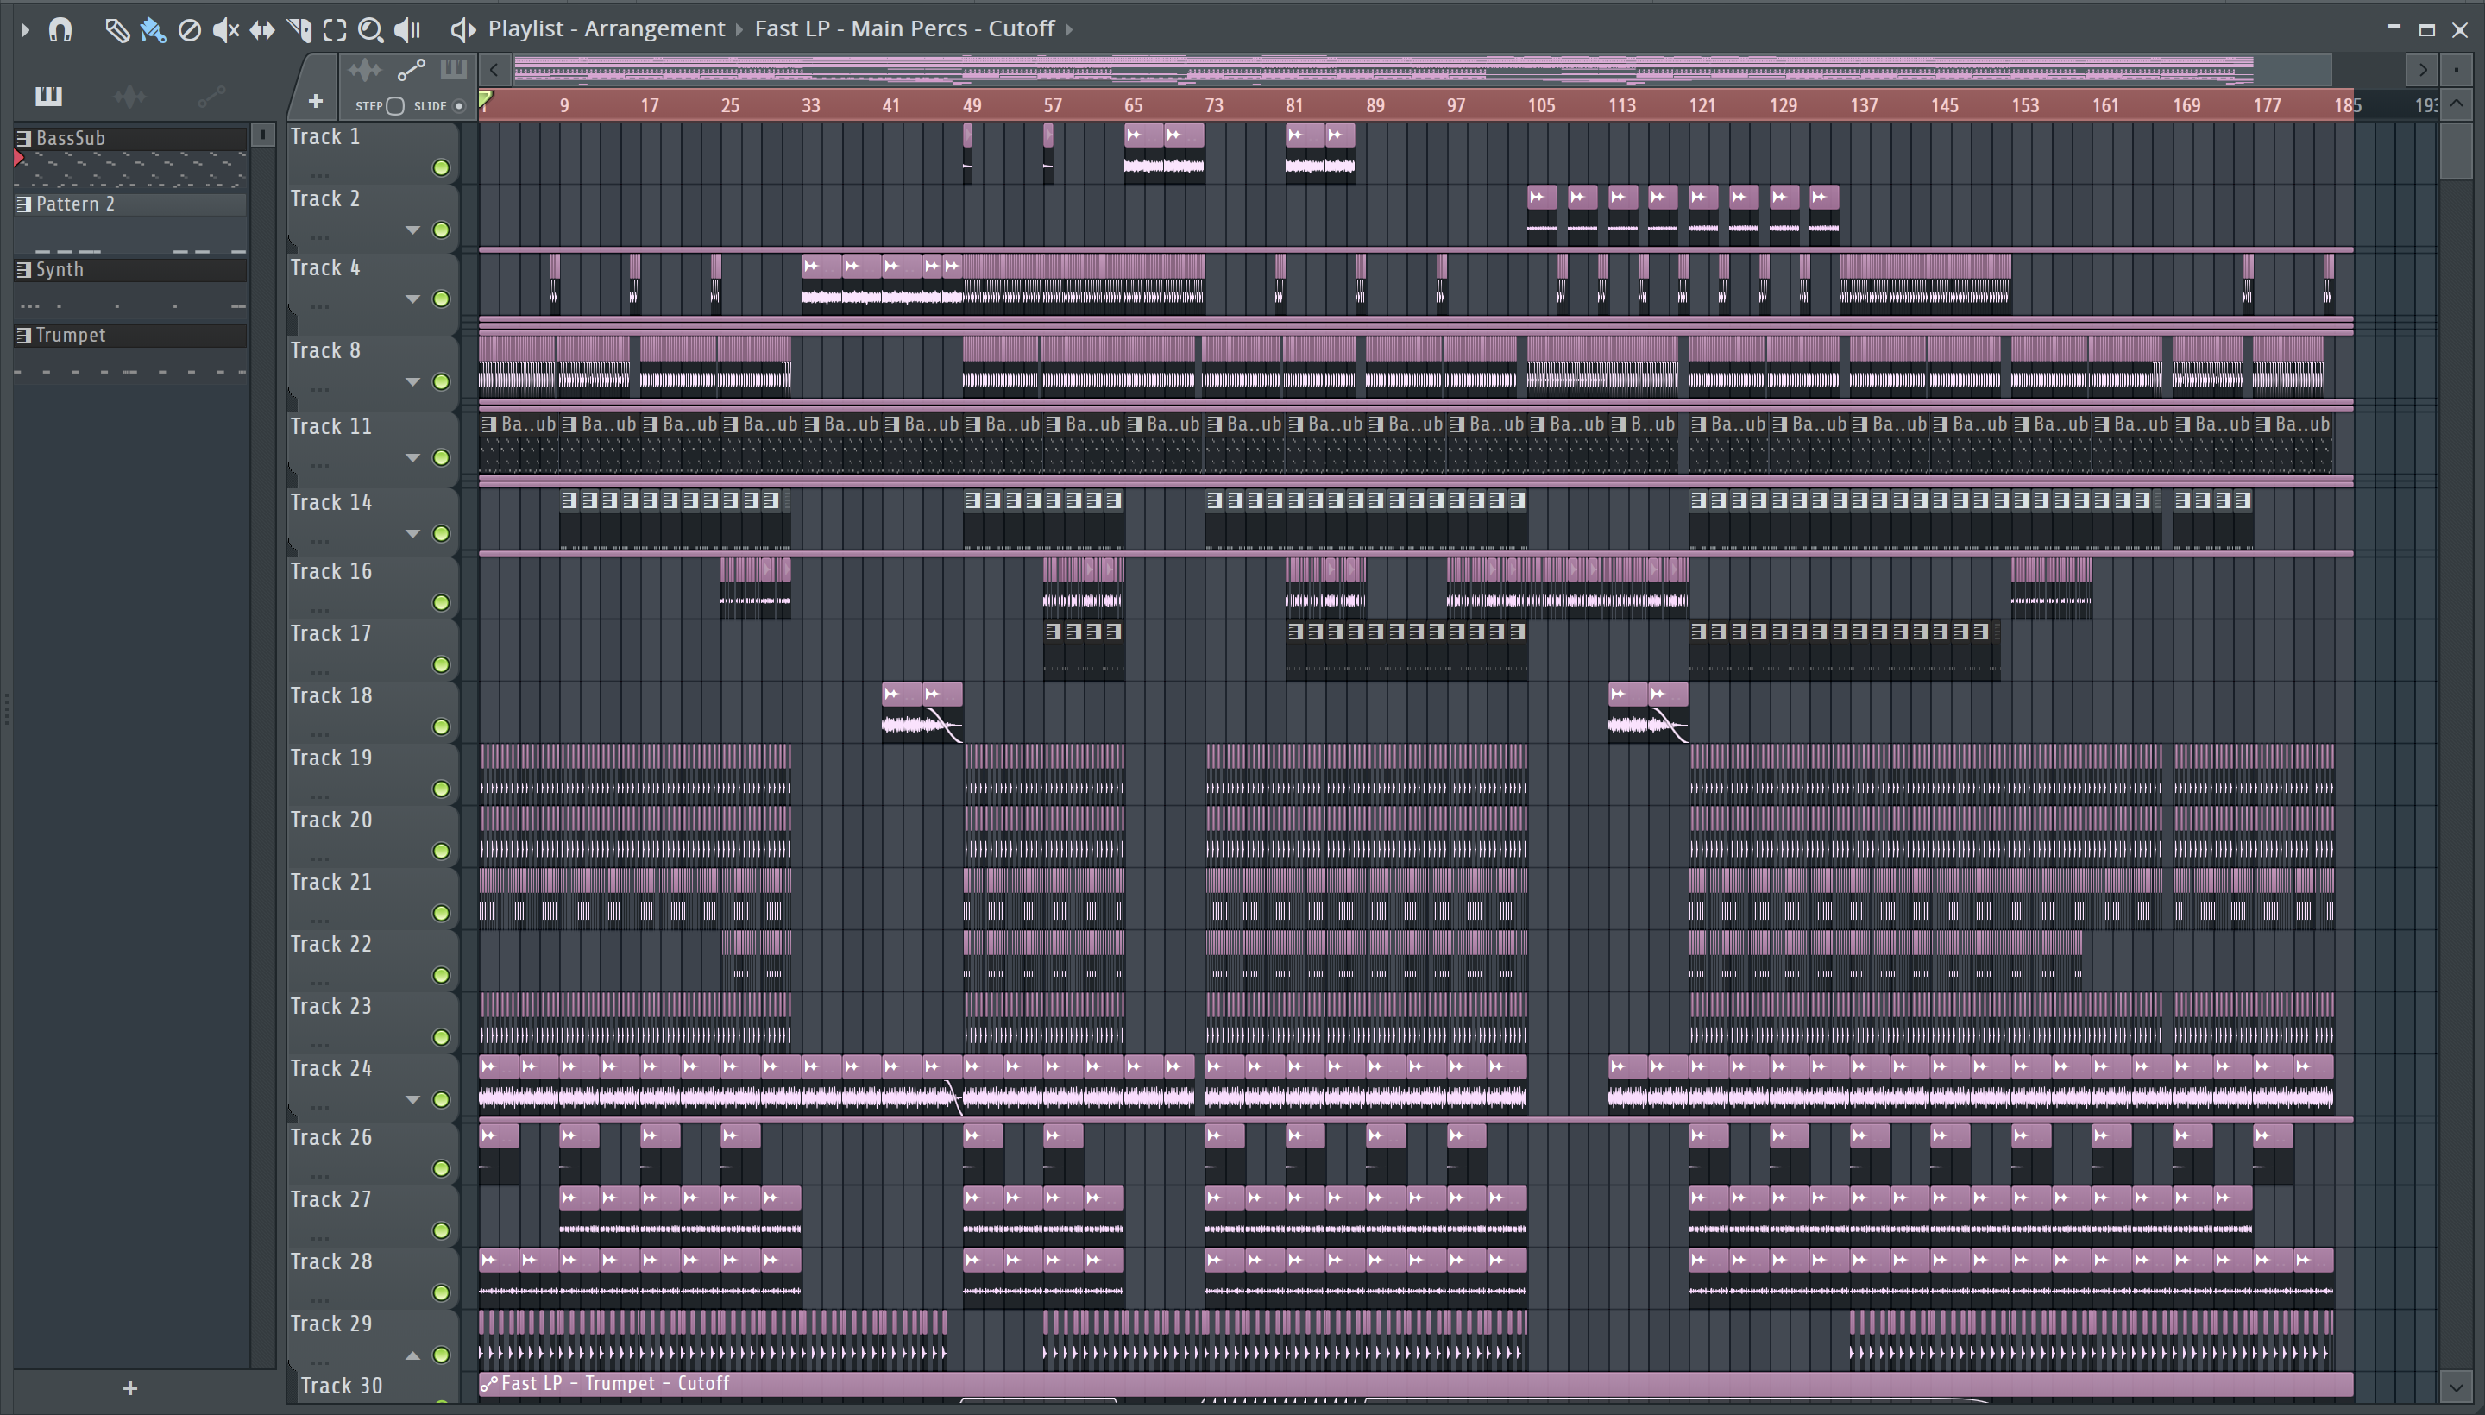The width and height of the screenshot is (2485, 1415).
Task: Select the Slice tool
Action: (299, 30)
